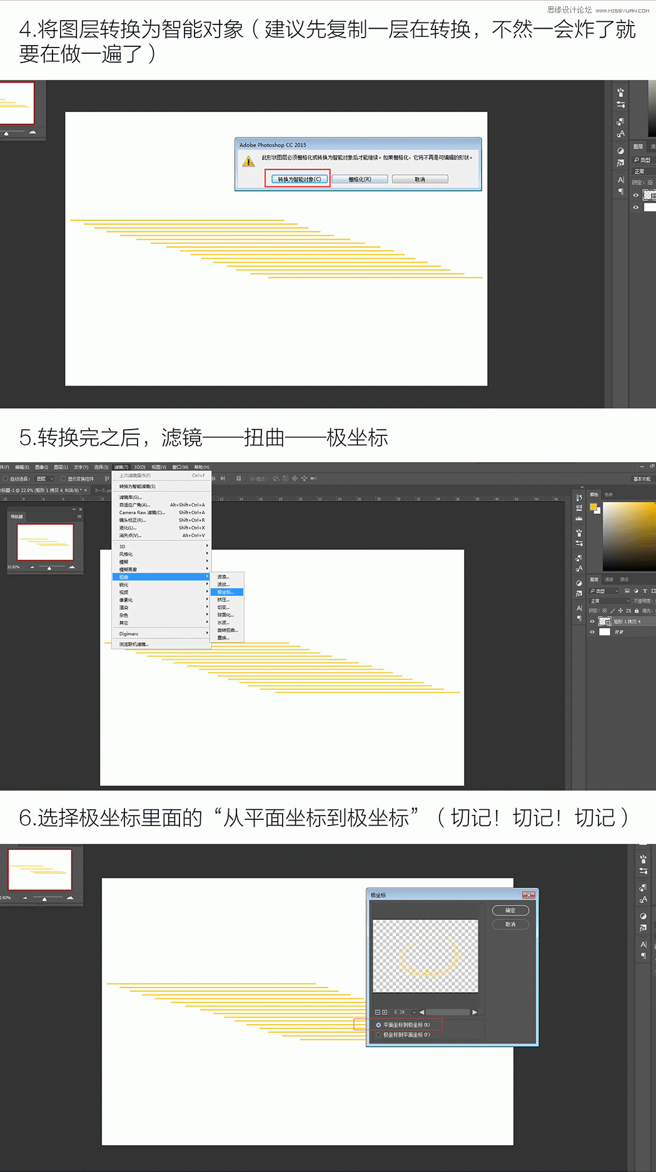Switch to 通道 tab in Layers panel group

pyautogui.click(x=609, y=580)
